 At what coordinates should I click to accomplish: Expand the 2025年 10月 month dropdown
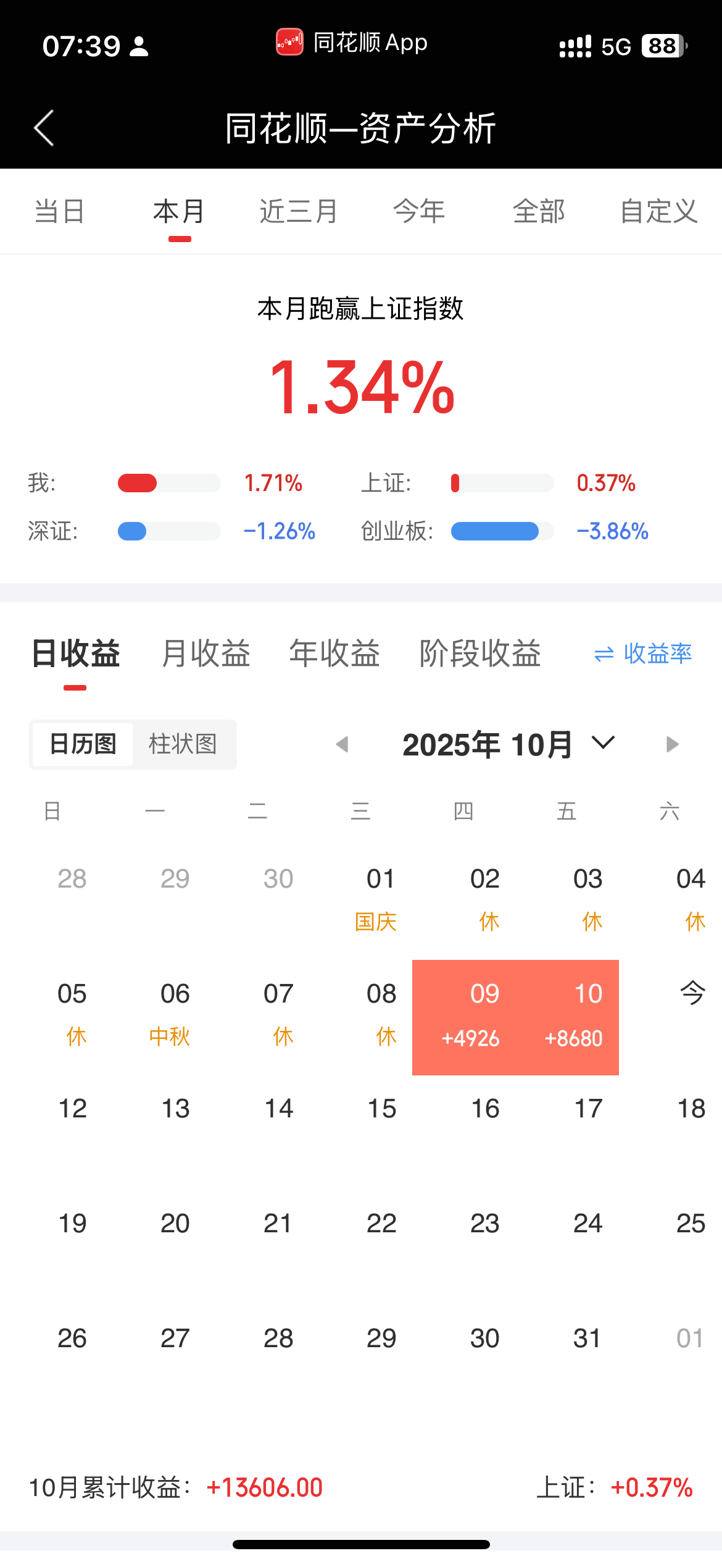click(x=603, y=742)
